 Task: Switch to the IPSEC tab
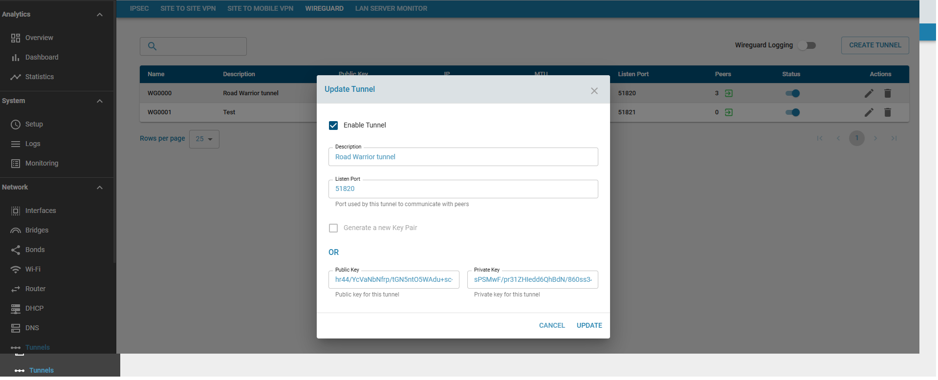click(x=139, y=8)
